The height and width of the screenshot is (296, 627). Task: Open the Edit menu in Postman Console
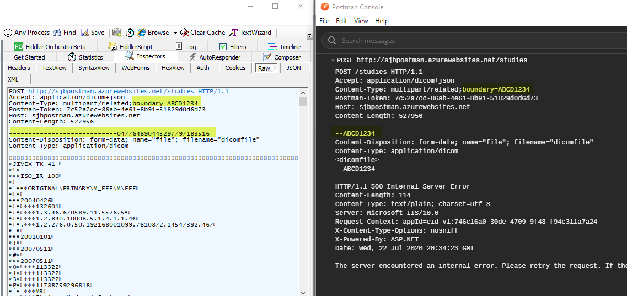pos(341,21)
